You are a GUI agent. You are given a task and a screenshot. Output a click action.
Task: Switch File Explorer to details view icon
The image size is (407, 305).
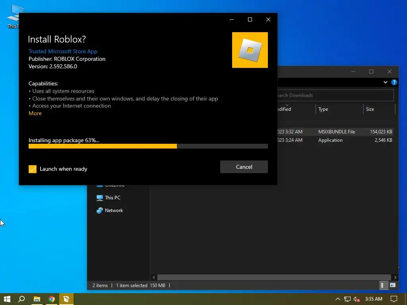pyautogui.click(x=382, y=285)
